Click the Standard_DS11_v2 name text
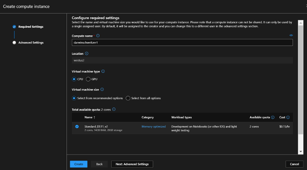Image resolution: width=307 pixels, height=170 pixels. pyautogui.click(x=96, y=127)
